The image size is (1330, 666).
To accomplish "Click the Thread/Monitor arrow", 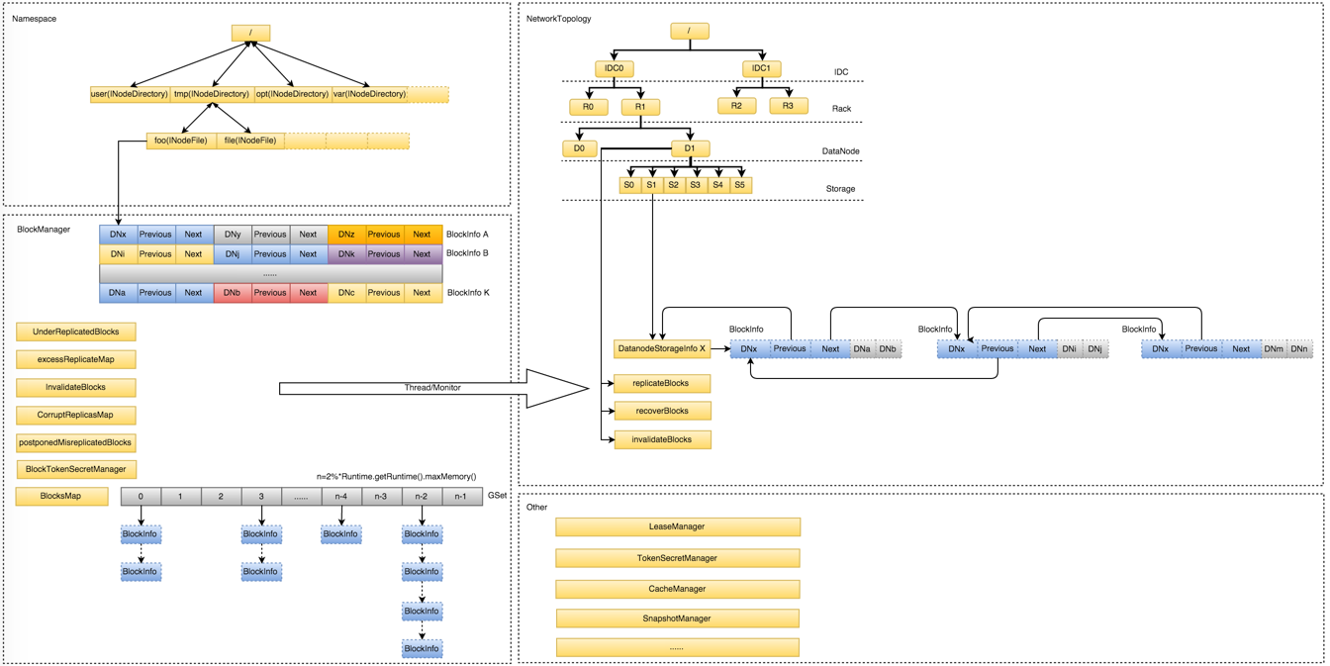I will pos(433,388).
